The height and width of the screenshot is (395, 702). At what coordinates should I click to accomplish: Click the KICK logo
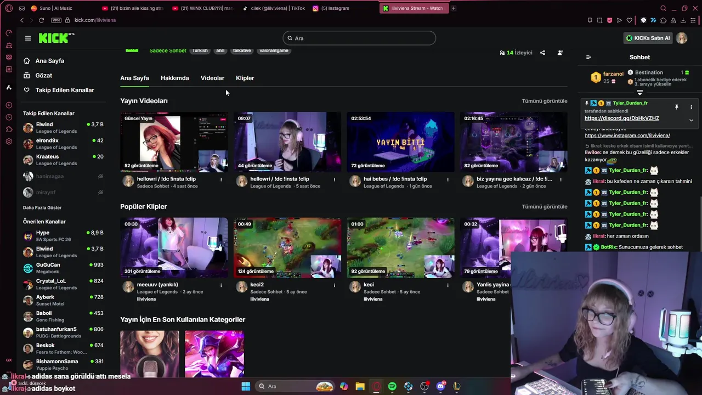(x=56, y=38)
